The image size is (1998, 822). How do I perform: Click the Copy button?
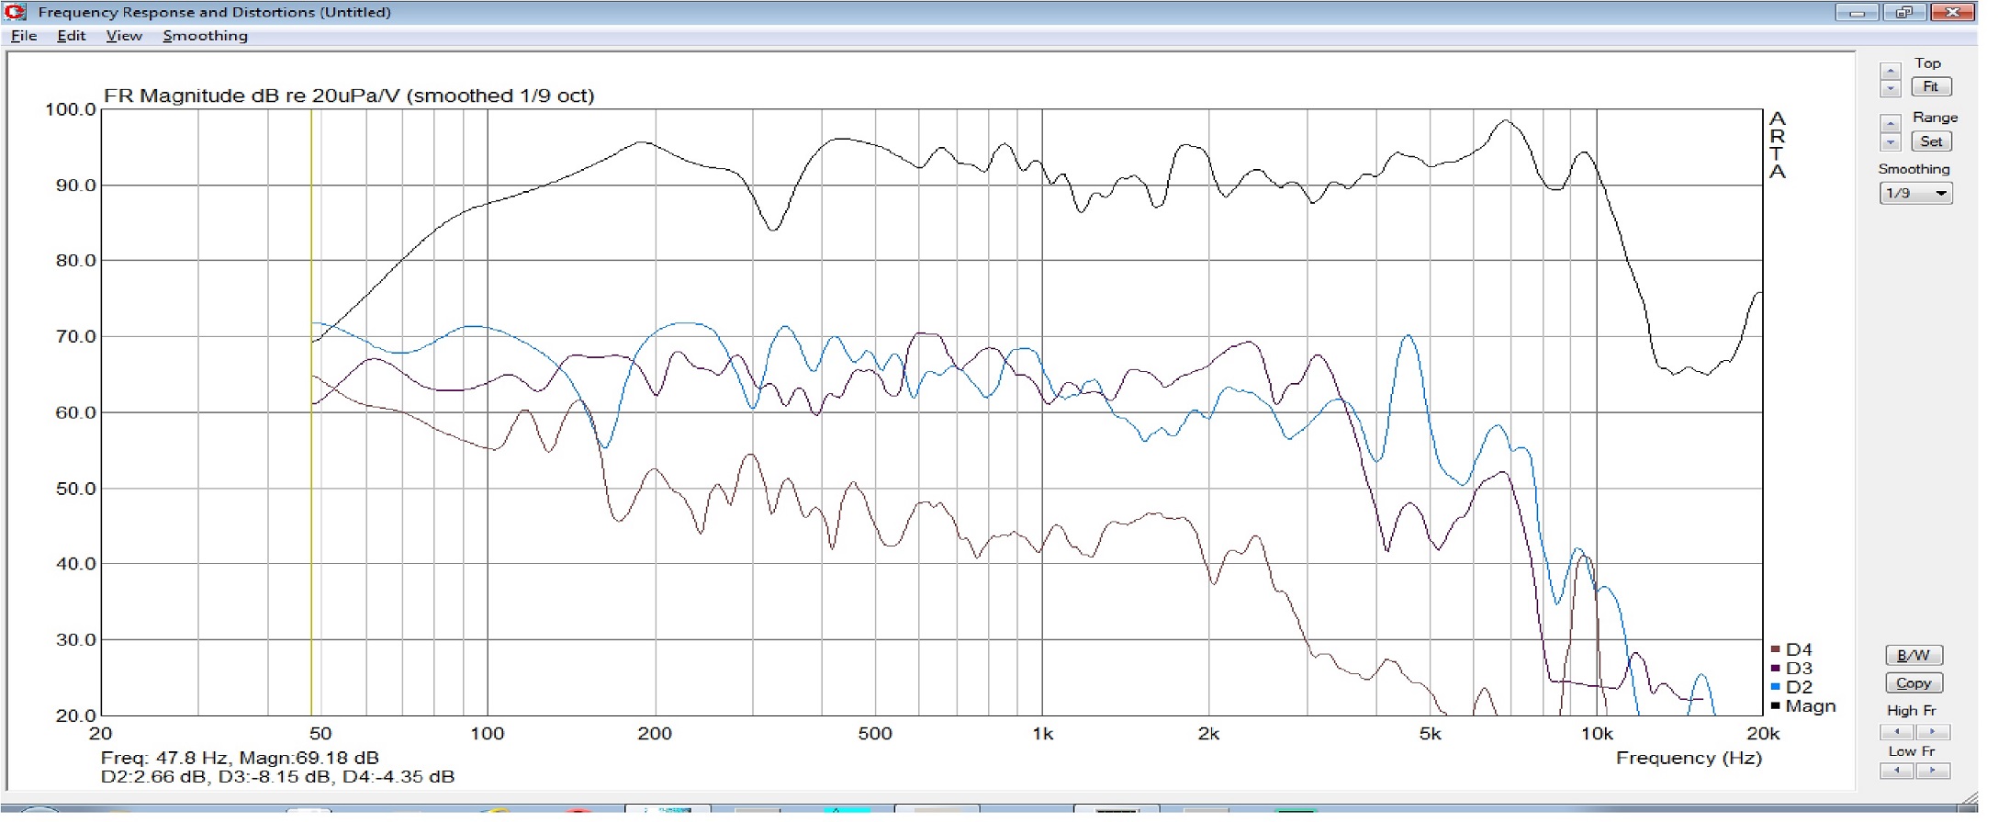pyautogui.click(x=1914, y=683)
